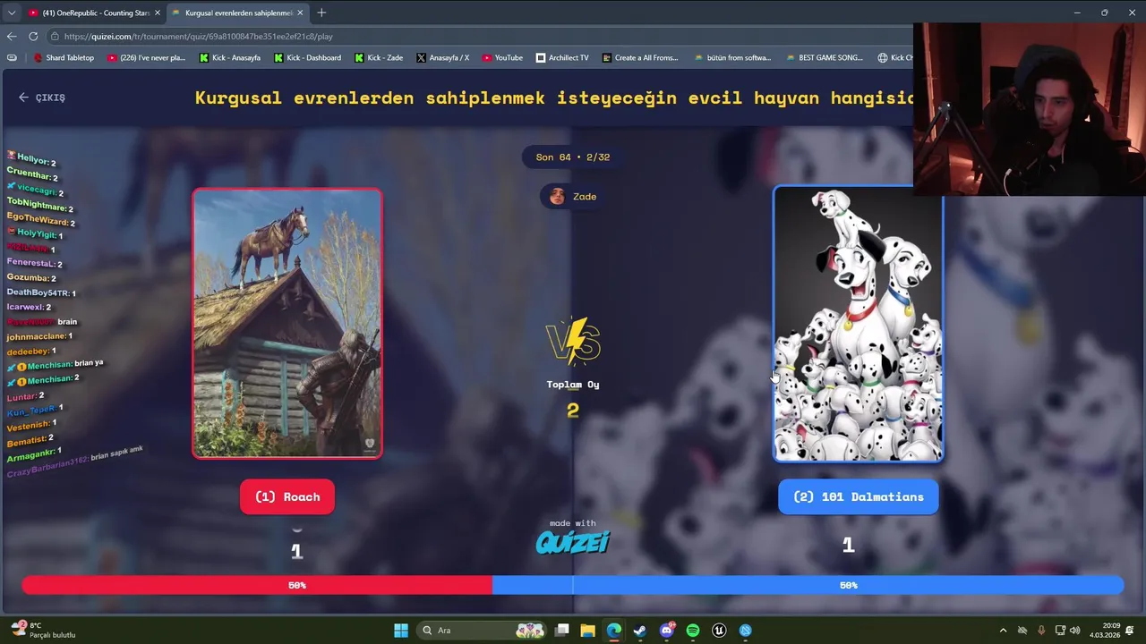Viewport: 1146px width, 644px height.
Task: Click chat message from DeathBoy54TR
Action: click(x=41, y=292)
